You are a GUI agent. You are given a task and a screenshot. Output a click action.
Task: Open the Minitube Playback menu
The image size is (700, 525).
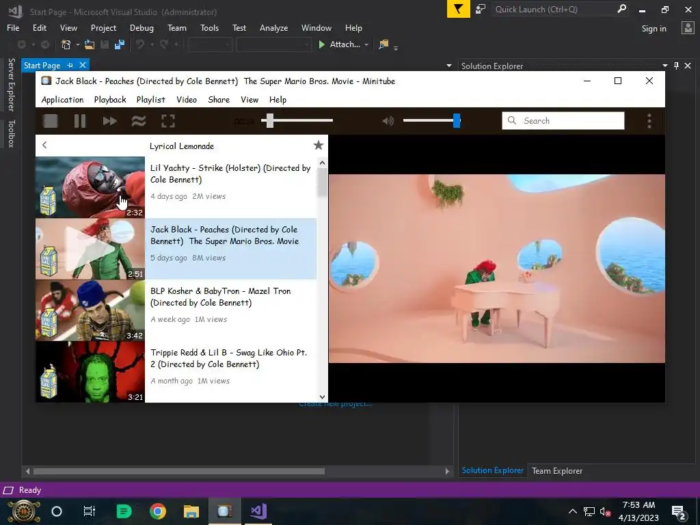coord(110,100)
